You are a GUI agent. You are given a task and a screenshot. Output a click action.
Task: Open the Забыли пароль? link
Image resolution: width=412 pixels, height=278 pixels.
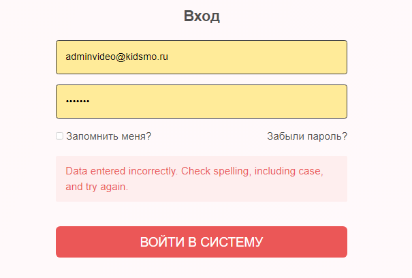(307, 136)
